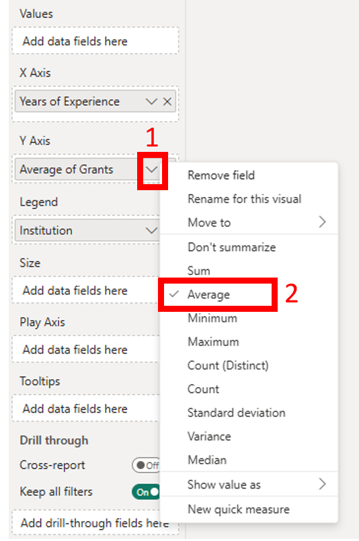
Task: Click the Values section label
Action: [x=36, y=14]
